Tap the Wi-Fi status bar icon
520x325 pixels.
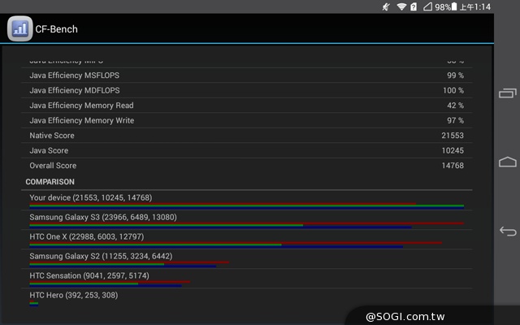(401, 6)
